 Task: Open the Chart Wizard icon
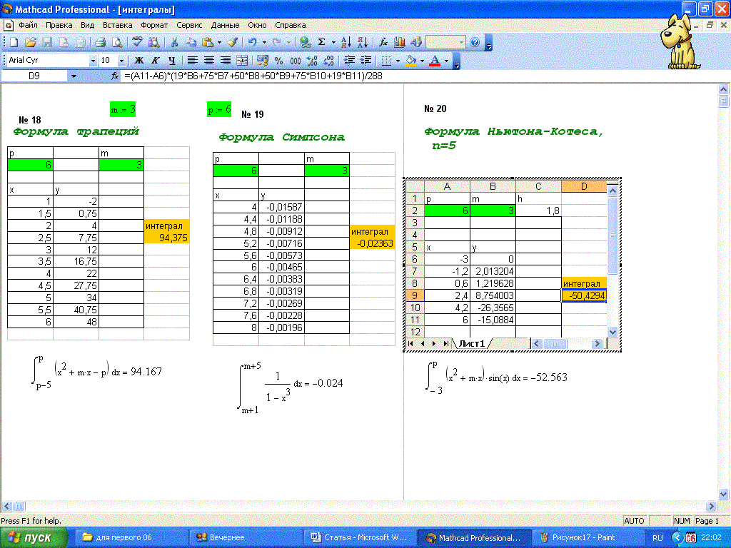pos(400,43)
